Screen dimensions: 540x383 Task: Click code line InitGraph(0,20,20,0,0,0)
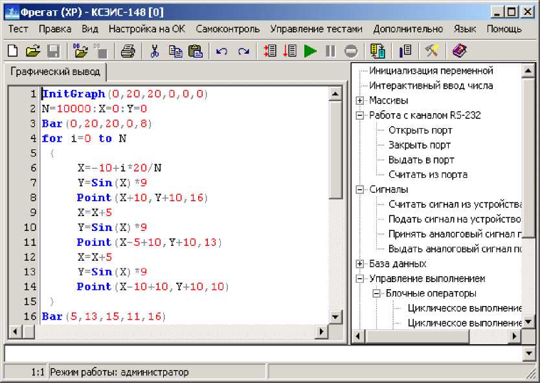coord(125,94)
